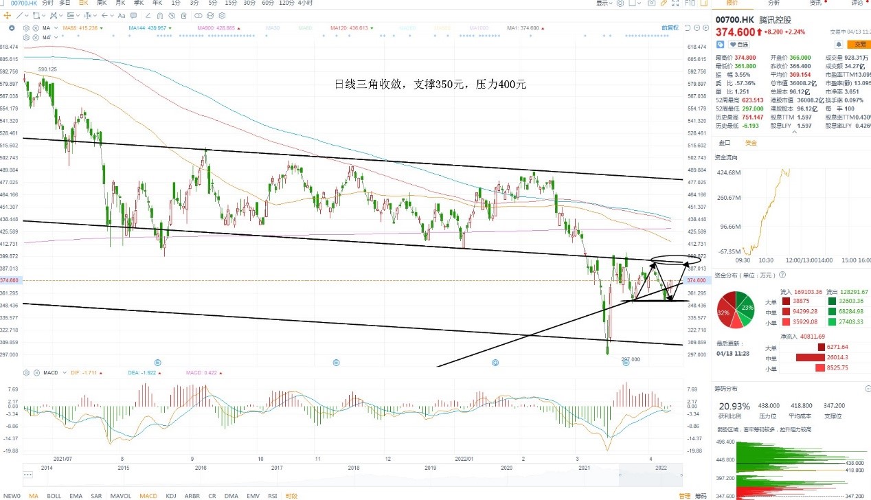Select 日K daily candlestick period
This screenshot has height=500, width=871.
point(83,3)
